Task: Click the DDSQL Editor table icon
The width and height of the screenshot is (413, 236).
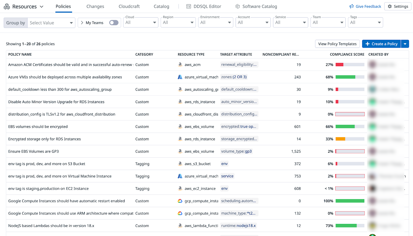Action: (189, 6)
